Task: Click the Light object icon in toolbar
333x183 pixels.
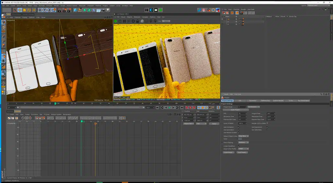Action: [x=108, y=10]
